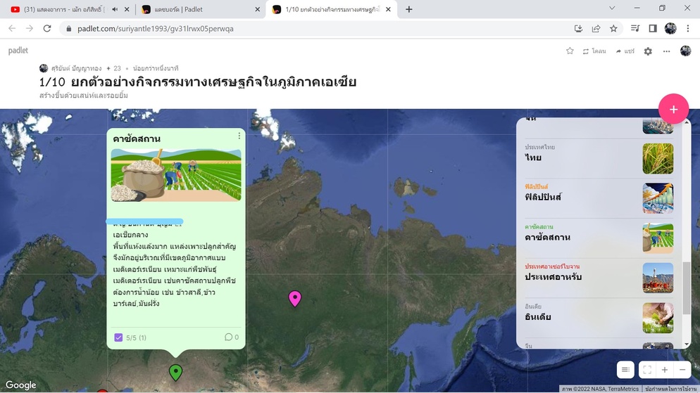This screenshot has width=700, height=393.
Task: Close the YouTube tab
Action: 127,9
